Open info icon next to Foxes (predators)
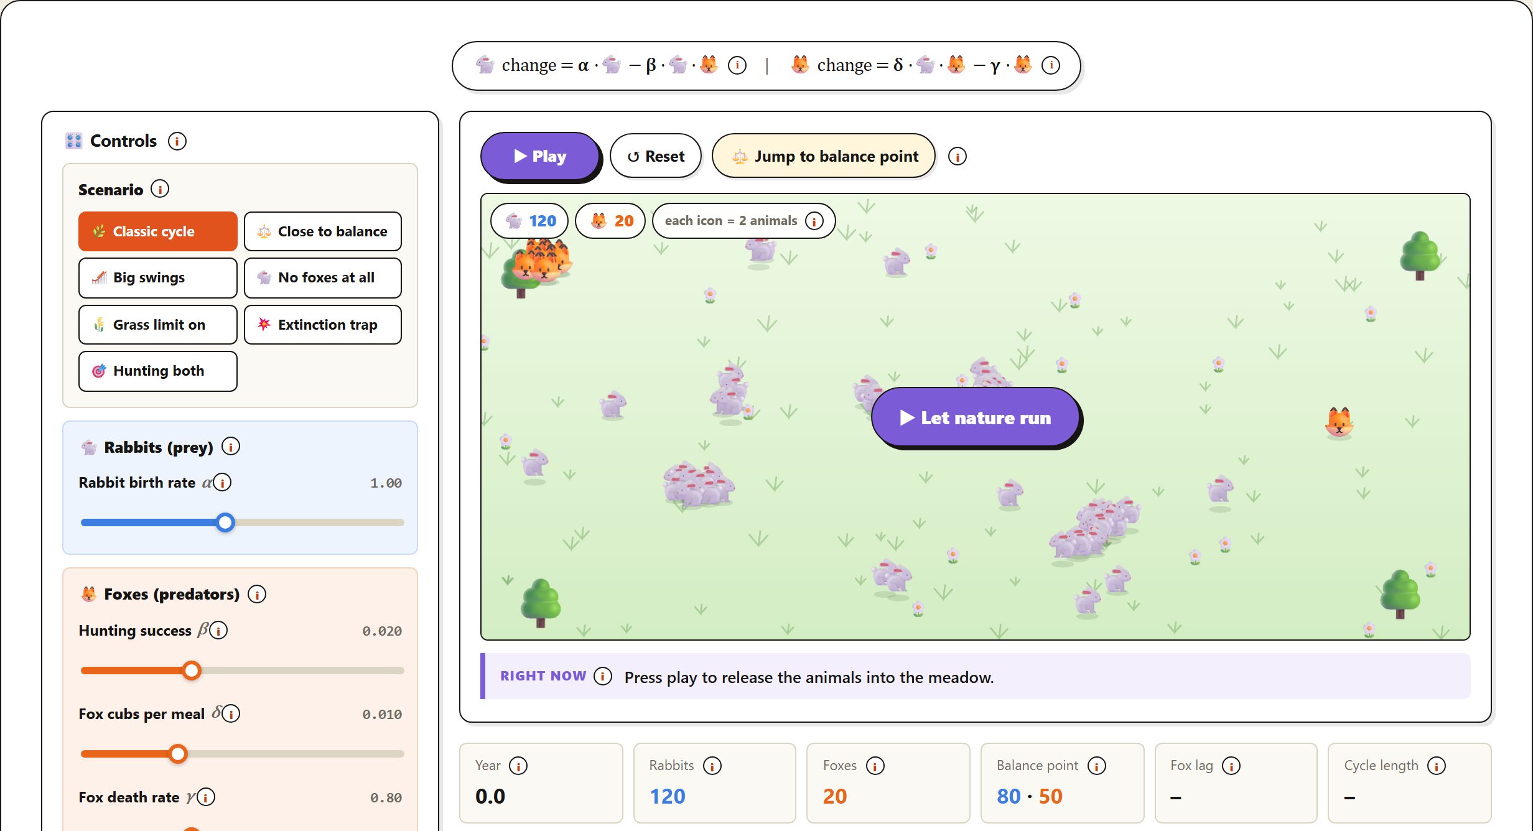Viewport: 1533px width, 831px height. [x=257, y=594]
